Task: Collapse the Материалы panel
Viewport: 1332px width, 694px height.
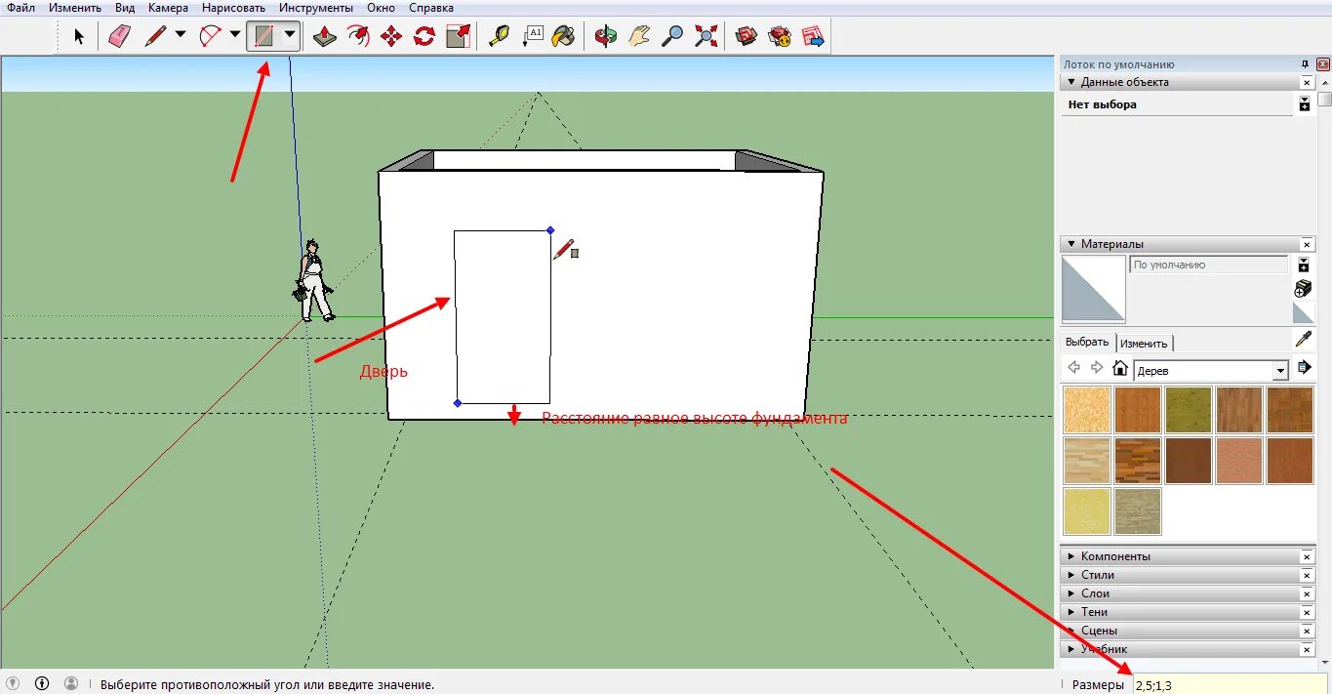Action: [x=1071, y=244]
